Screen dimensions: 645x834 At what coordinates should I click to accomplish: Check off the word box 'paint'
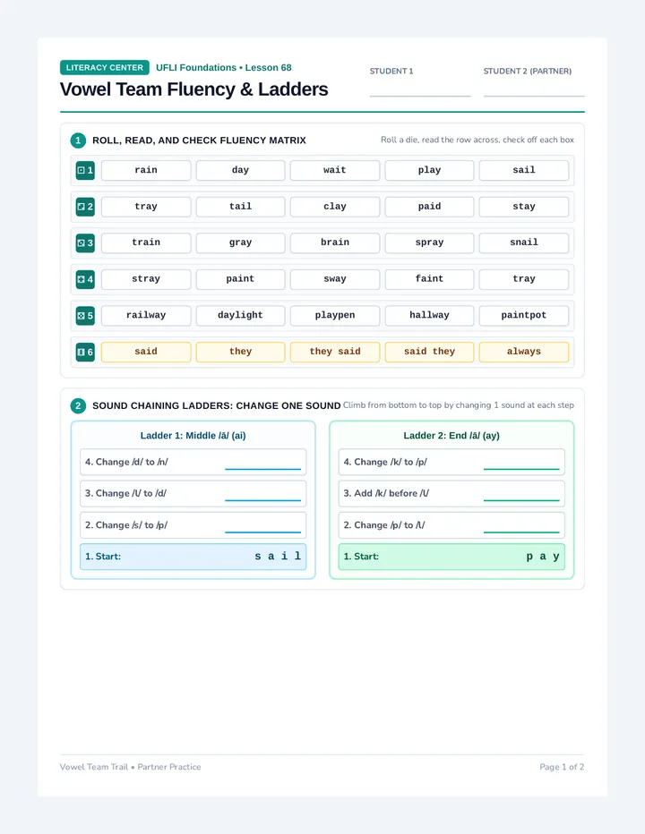pos(240,279)
